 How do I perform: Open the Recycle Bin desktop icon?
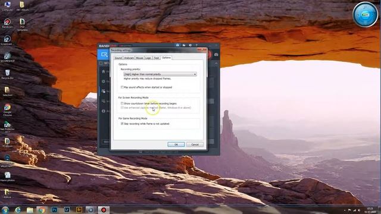(7, 74)
